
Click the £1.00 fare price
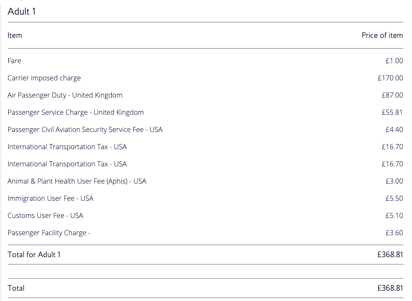pyautogui.click(x=394, y=61)
